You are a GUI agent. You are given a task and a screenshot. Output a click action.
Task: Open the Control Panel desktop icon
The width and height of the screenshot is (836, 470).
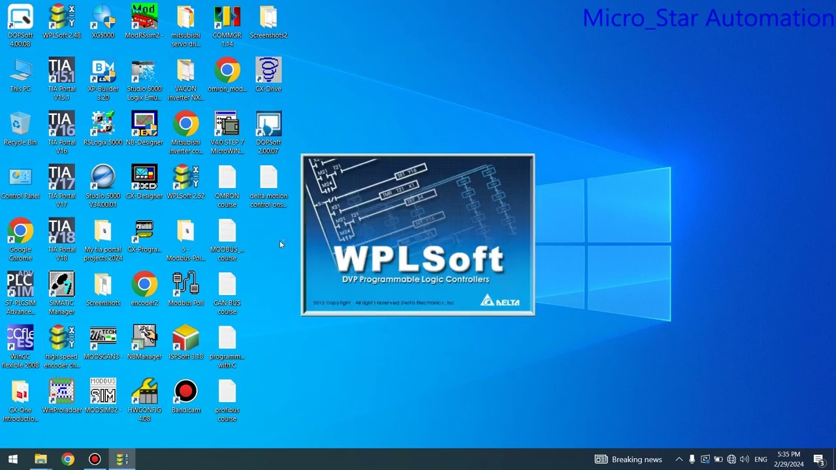20,181
